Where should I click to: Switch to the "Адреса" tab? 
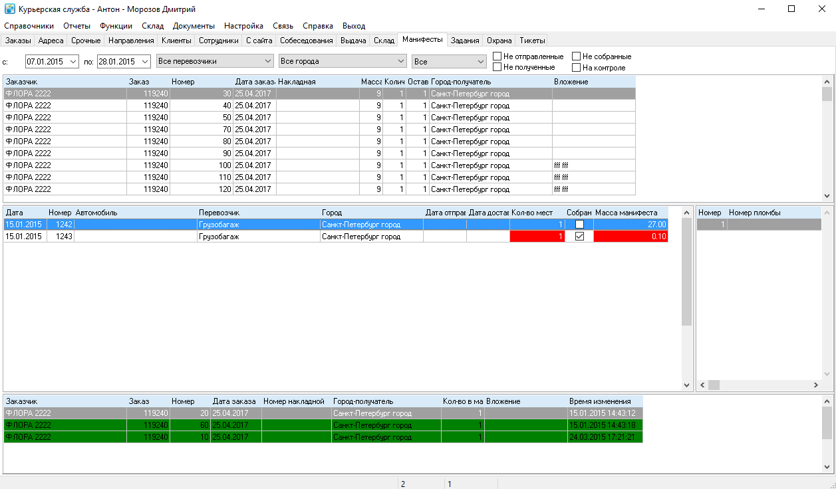coord(51,41)
